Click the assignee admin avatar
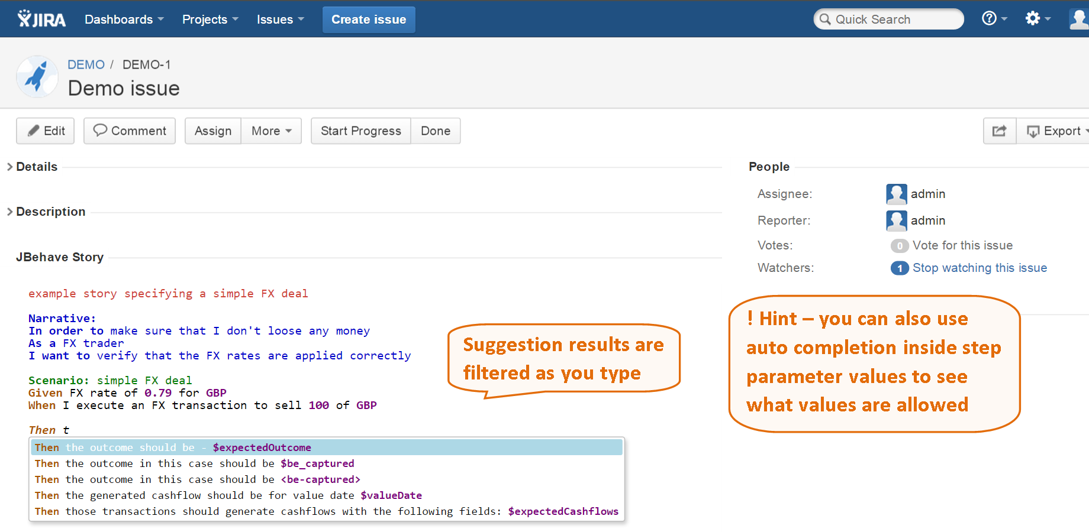The width and height of the screenshot is (1089, 532). tap(897, 194)
